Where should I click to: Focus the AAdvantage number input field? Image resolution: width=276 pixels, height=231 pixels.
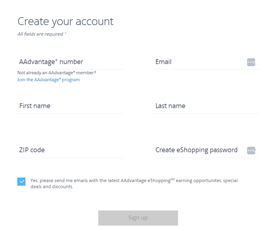tap(70, 62)
